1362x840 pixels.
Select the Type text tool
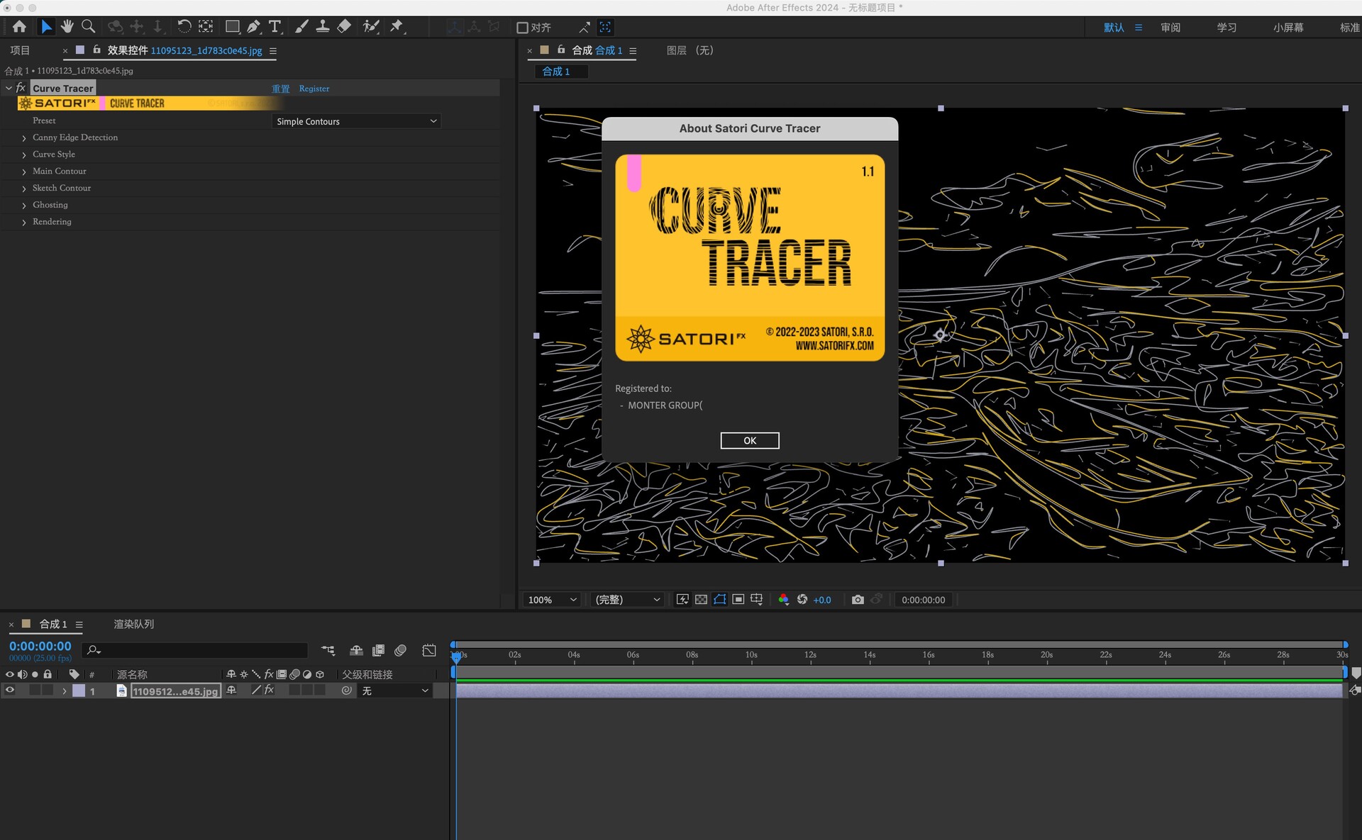pos(275,27)
